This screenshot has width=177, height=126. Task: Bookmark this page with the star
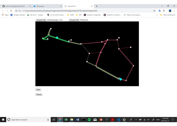(x=154, y=11)
